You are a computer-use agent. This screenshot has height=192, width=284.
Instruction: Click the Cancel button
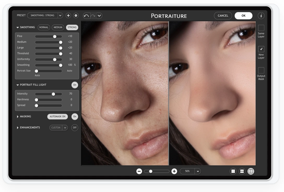point(223,16)
